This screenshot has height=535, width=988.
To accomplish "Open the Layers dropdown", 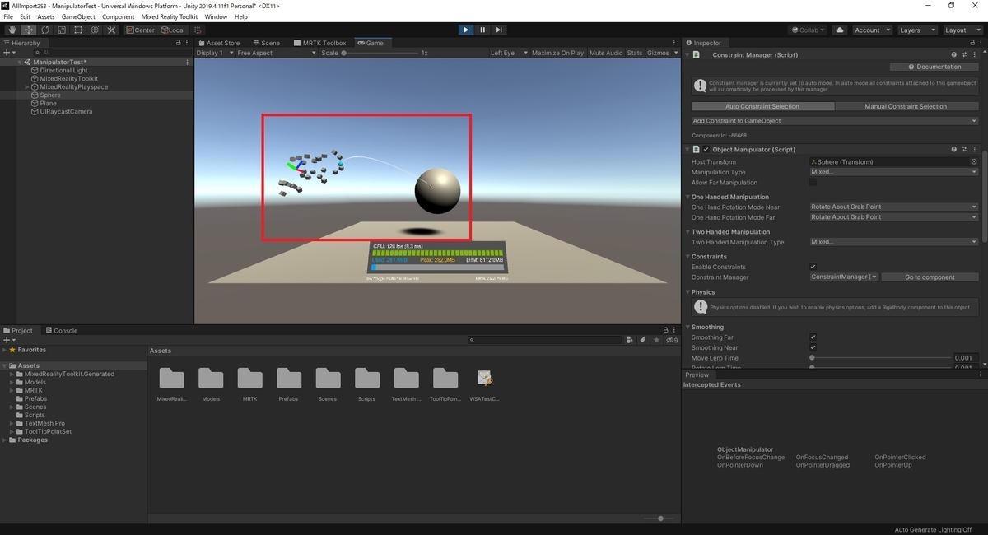I will 916,30.
